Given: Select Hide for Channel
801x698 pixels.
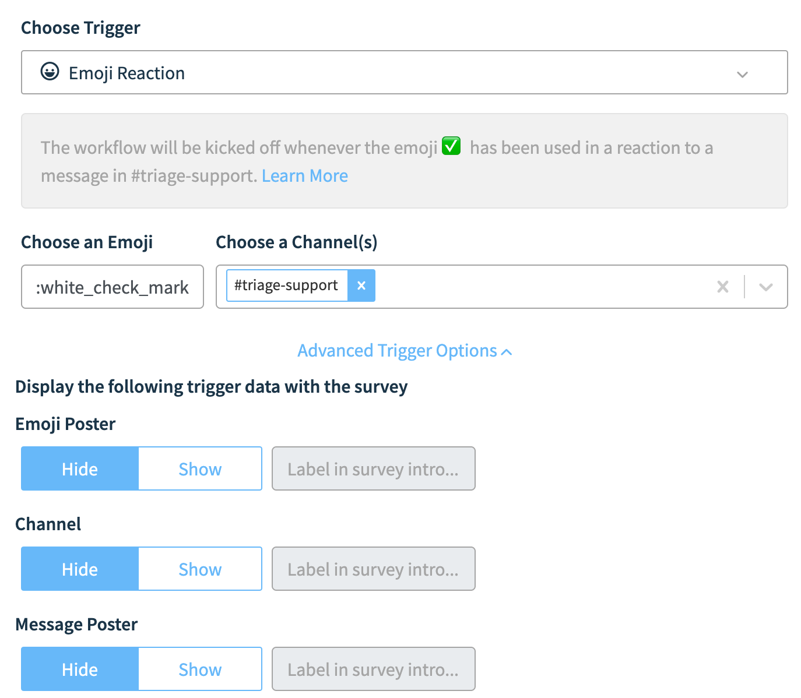Looking at the screenshot, I should [80, 569].
